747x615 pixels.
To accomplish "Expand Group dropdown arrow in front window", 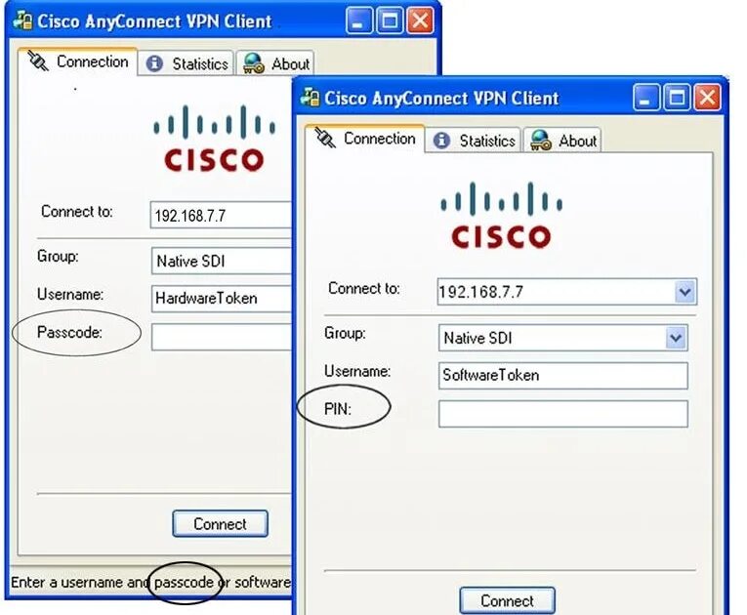I will (676, 338).
